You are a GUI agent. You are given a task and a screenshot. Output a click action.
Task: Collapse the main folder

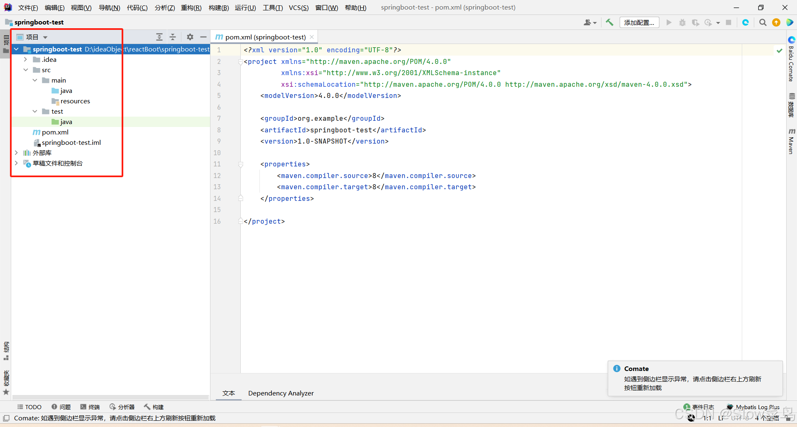click(35, 80)
